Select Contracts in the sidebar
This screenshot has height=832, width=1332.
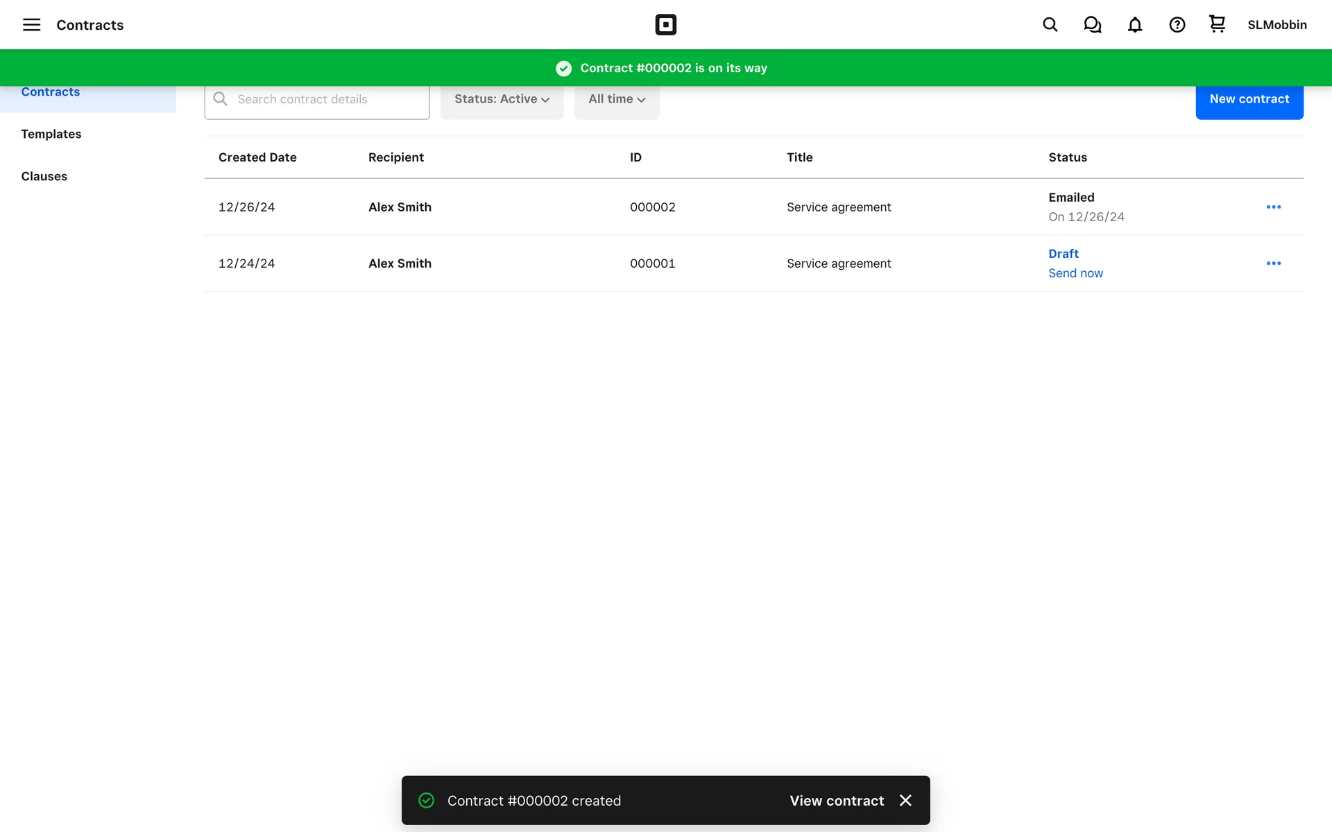pyautogui.click(x=51, y=93)
